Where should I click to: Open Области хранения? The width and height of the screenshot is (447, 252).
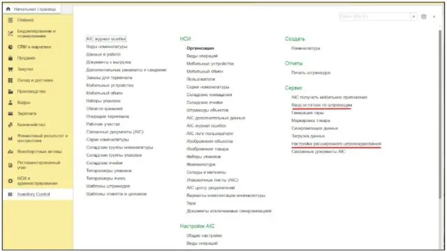[104, 109]
